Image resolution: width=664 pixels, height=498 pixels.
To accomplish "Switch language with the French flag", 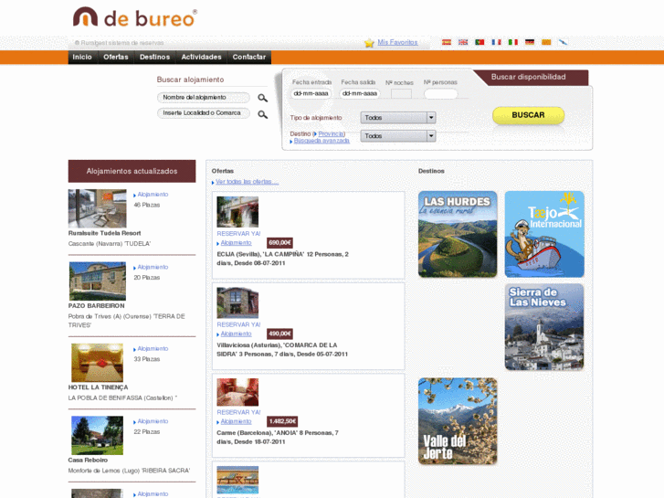I will point(496,42).
